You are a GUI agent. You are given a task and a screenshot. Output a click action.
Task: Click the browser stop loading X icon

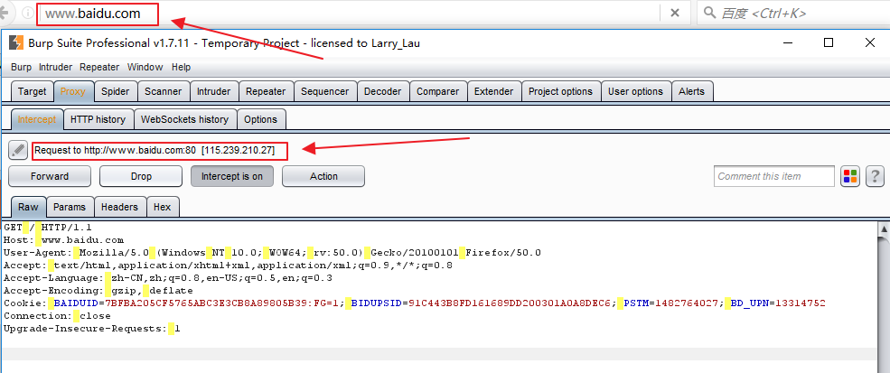tap(675, 13)
